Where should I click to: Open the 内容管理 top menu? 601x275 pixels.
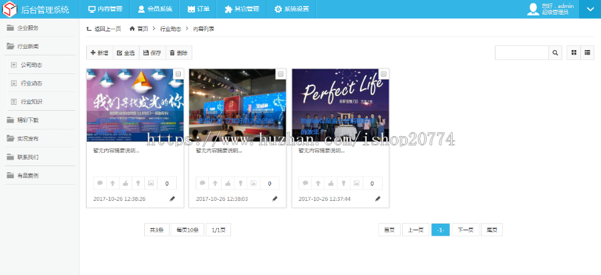point(106,9)
